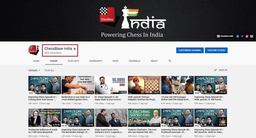Screen dimensions: 256x138
Task: Open the Facebook link icon in banner
Action: (x=238, y=36)
